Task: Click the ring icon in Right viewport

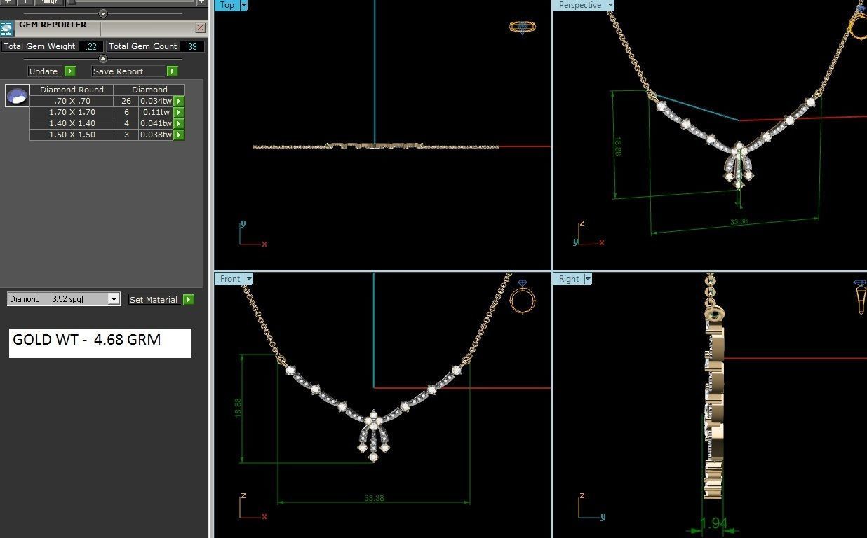Action: point(860,296)
